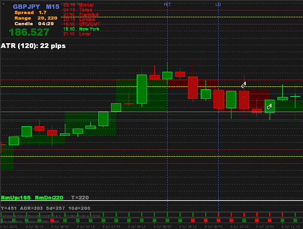
Task: Click the 9 Jul 11:15 time axis label
Action: click(290, 227)
